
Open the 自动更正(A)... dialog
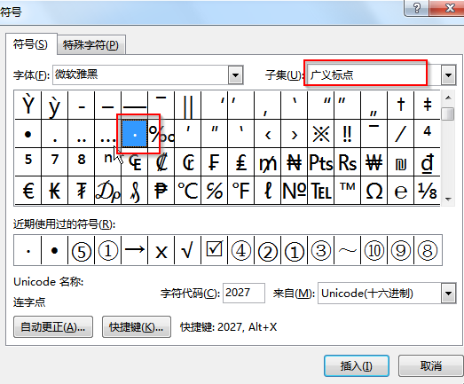tap(53, 327)
